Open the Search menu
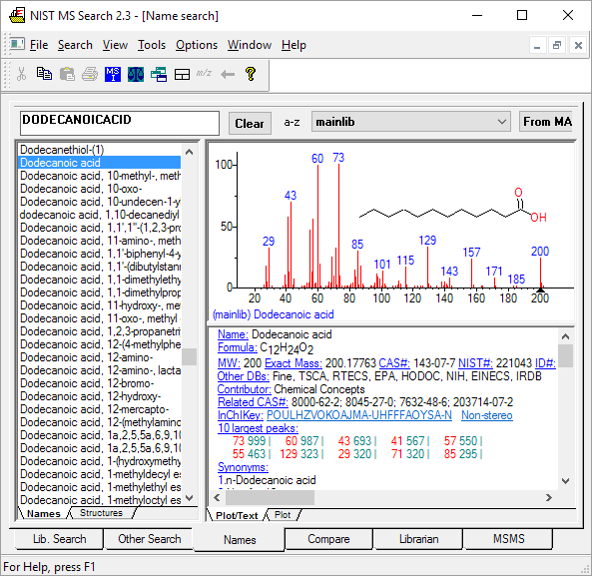This screenshot has width=592, height=576. pos(75,45)
